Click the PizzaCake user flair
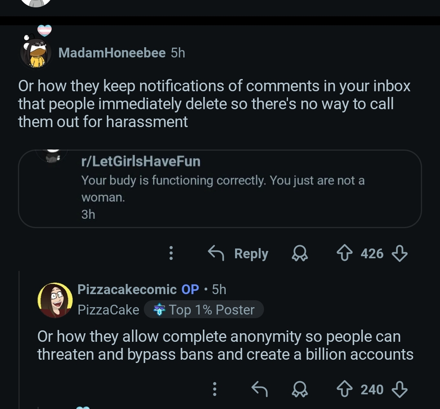Screen dimensions: 440x409 108,310
